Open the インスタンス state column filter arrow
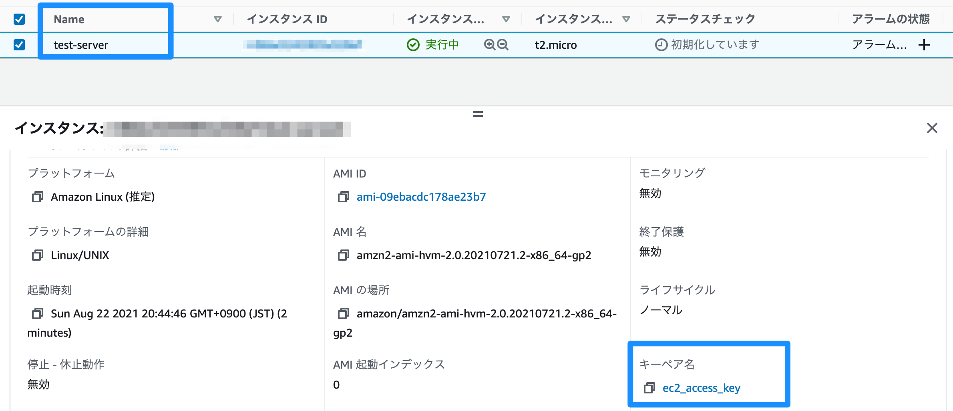953x411 pixels. [506, 19]
